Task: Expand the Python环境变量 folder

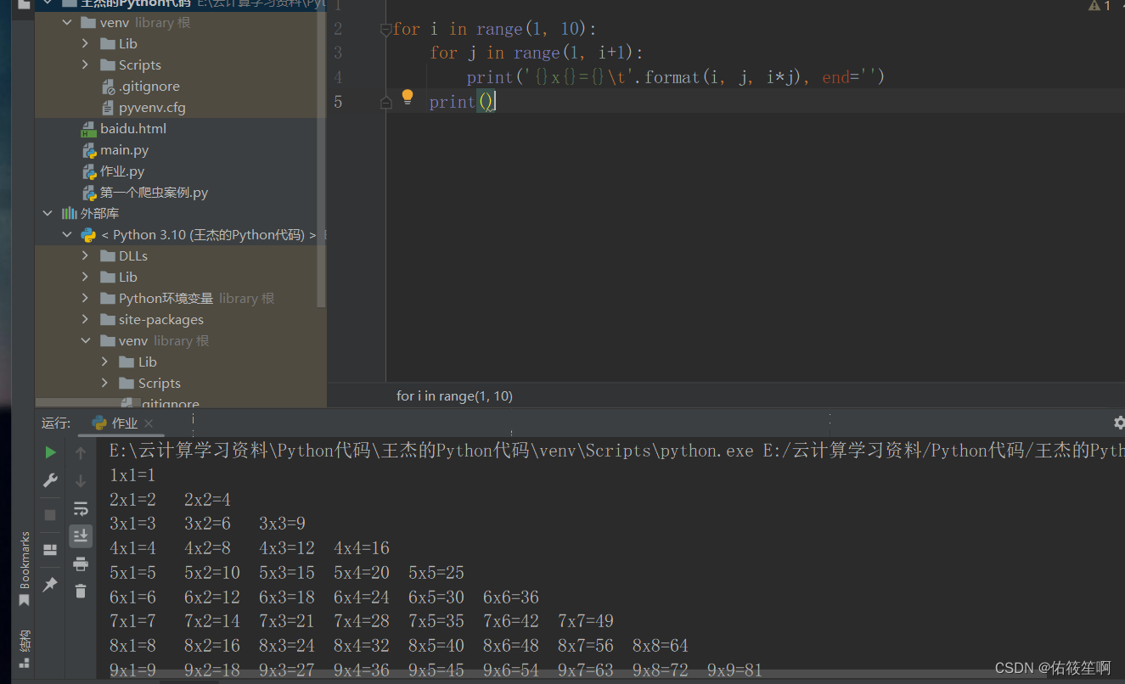Action: (x=85, y=298)
